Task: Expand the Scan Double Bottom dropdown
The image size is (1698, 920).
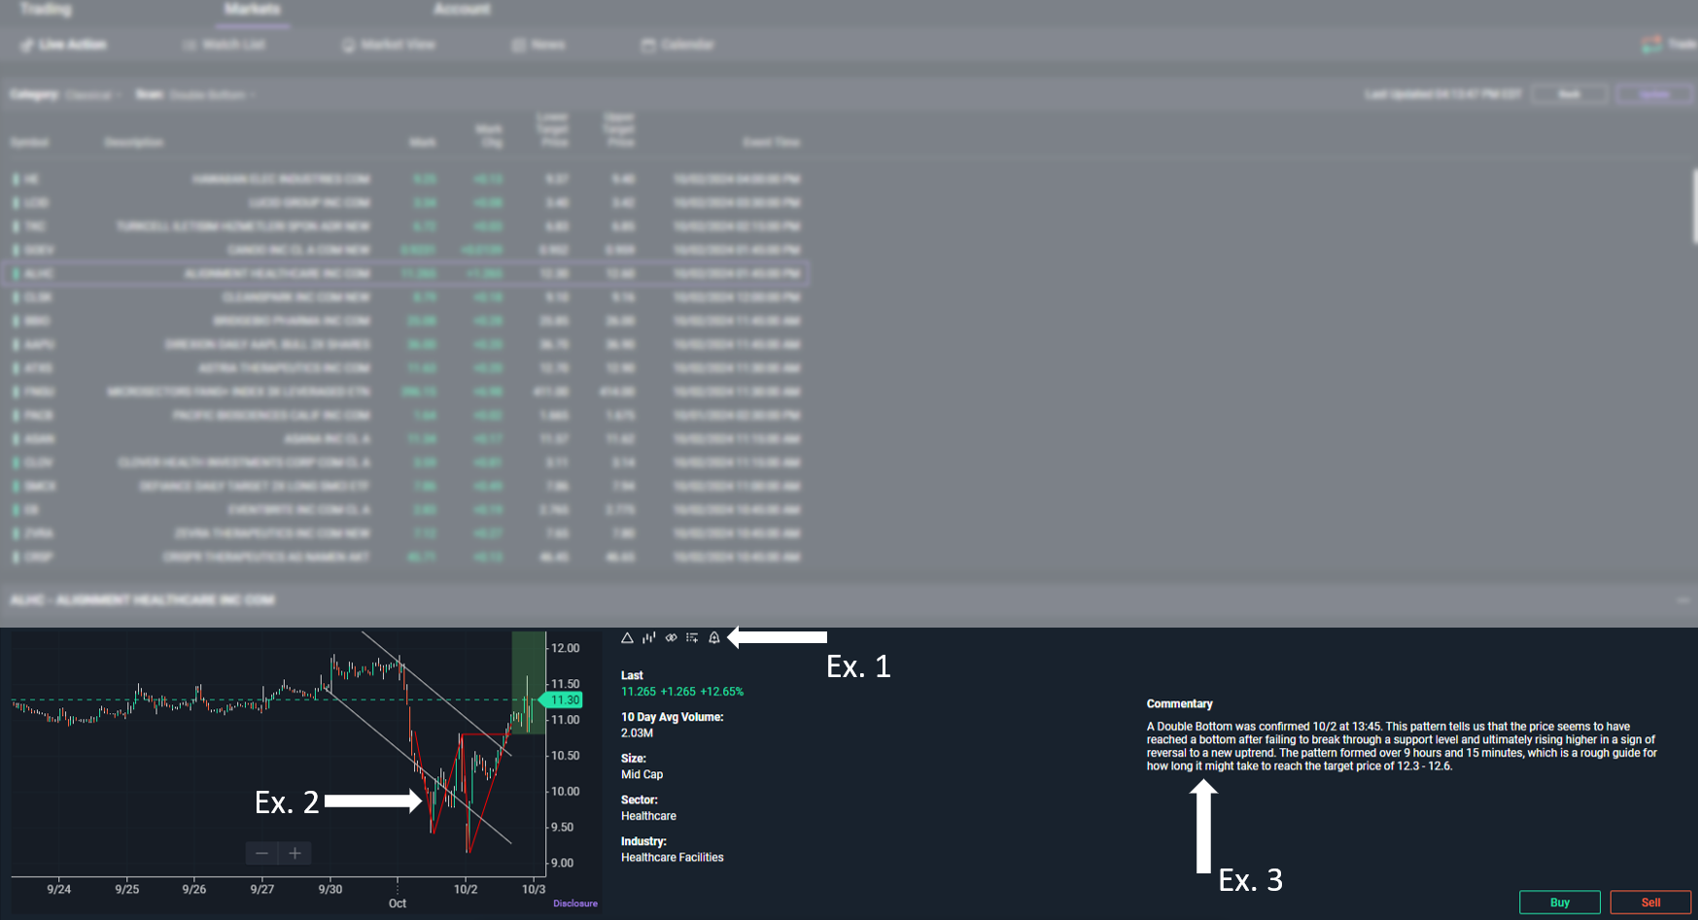Action: 212,94
